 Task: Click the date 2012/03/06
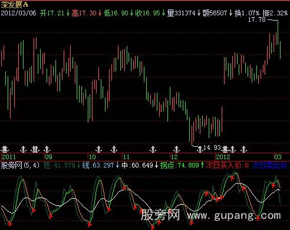[18, 13]
